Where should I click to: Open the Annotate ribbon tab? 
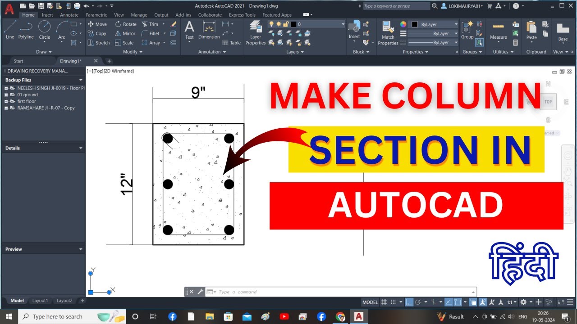69,15
